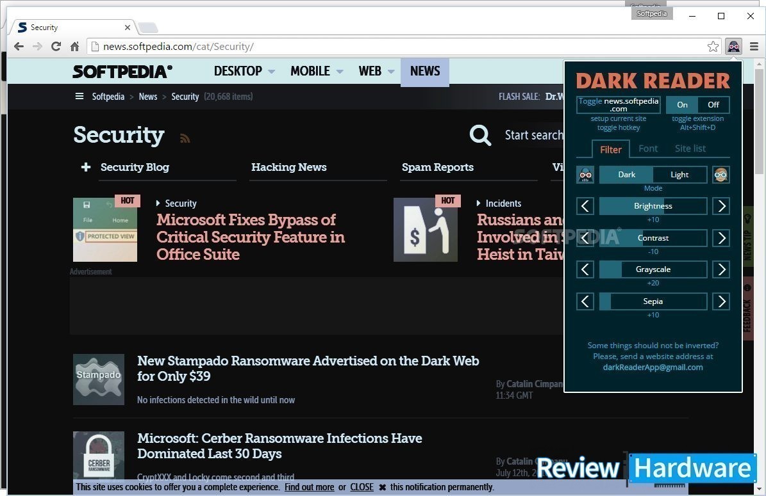Click the Security RSS feed icon
Screen dimensions: 766x496
pyautogui.click(x=185, y=138)
